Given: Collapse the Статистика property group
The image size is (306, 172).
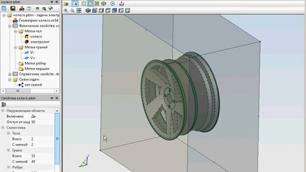Looking at the screenshot, I should 3,128.
